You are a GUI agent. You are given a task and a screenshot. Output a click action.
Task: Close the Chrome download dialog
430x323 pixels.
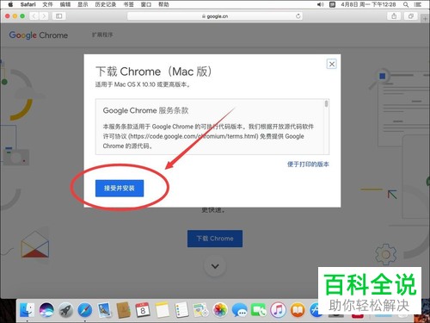coord(332,64)
